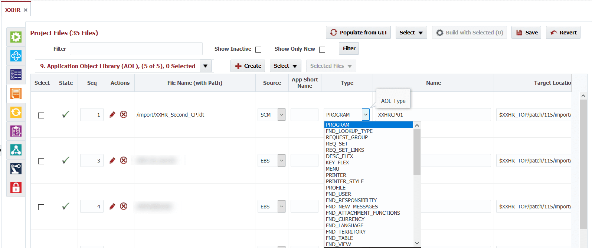Delete row 3 using the red X icon

[124, 160]
